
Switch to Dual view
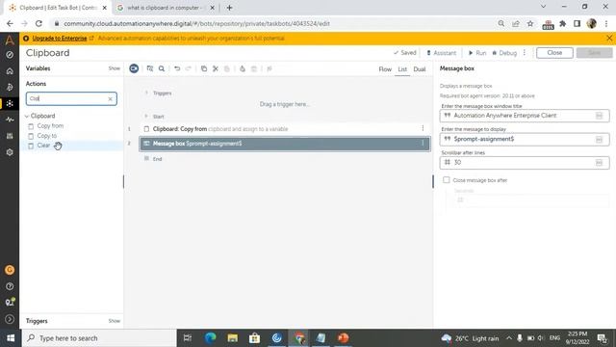(420, 69)
